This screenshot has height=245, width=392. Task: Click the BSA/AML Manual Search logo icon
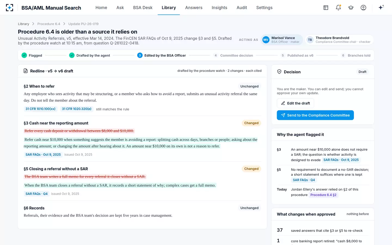coord(10,8)
